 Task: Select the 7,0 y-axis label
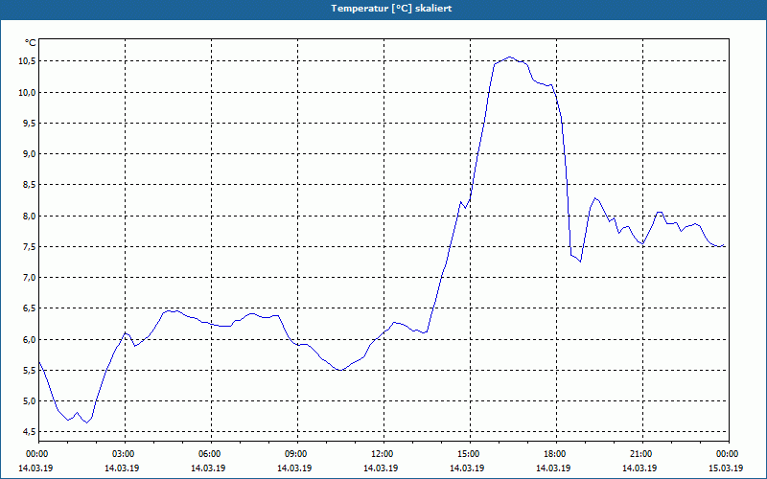(x=30, y=278)
